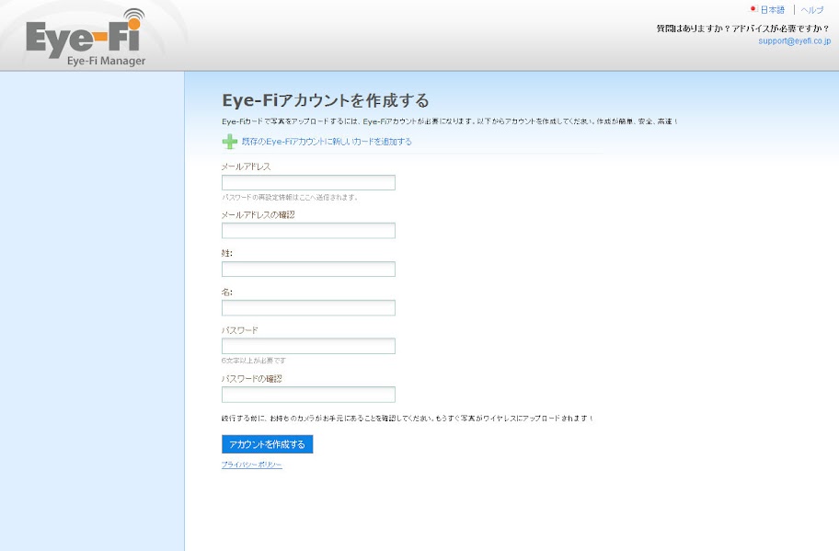Image resolution: width=839 pixels, height=551 pixels.
Task: Click the green plus icon
Action: [229, 142]
